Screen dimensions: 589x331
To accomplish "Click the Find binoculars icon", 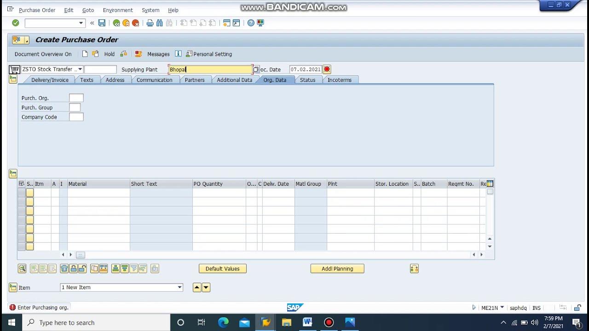I will tap(160, 23).
